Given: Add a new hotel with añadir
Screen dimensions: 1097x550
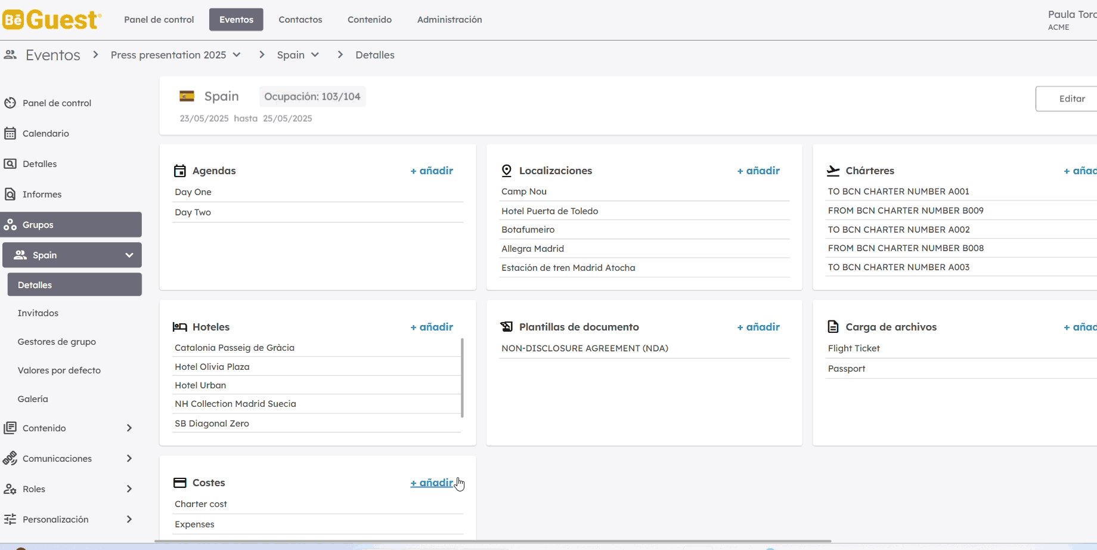Looking at the screenshot, I should 432,327.
